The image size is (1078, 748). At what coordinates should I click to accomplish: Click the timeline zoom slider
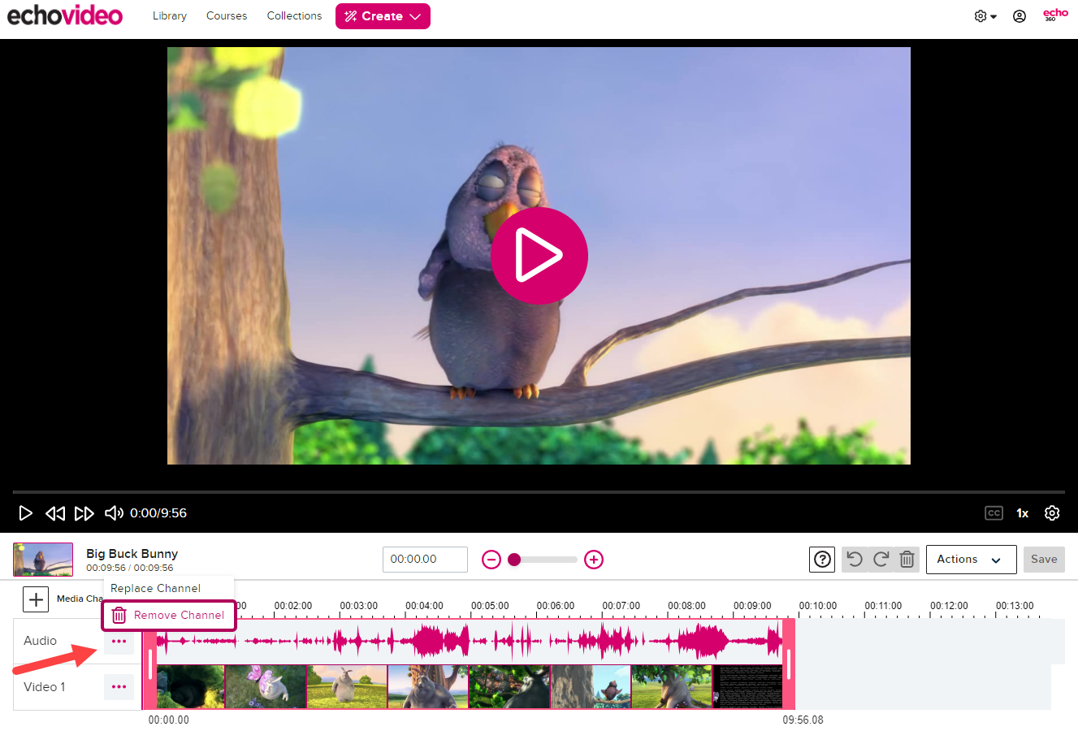coord(543,560)
